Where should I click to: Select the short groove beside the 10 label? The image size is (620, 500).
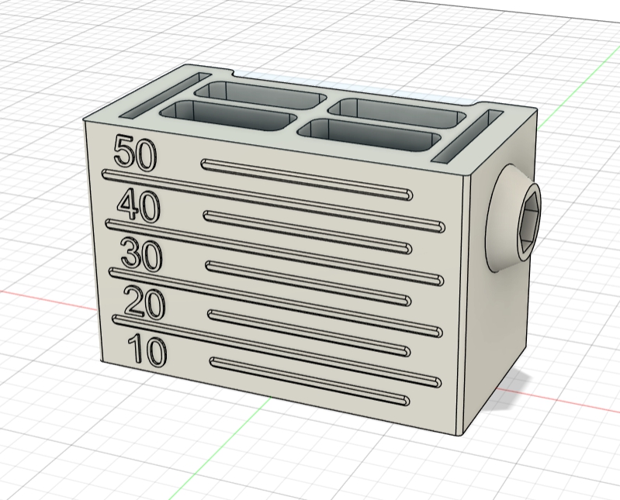pyautogui.click(x=309, y=381)
